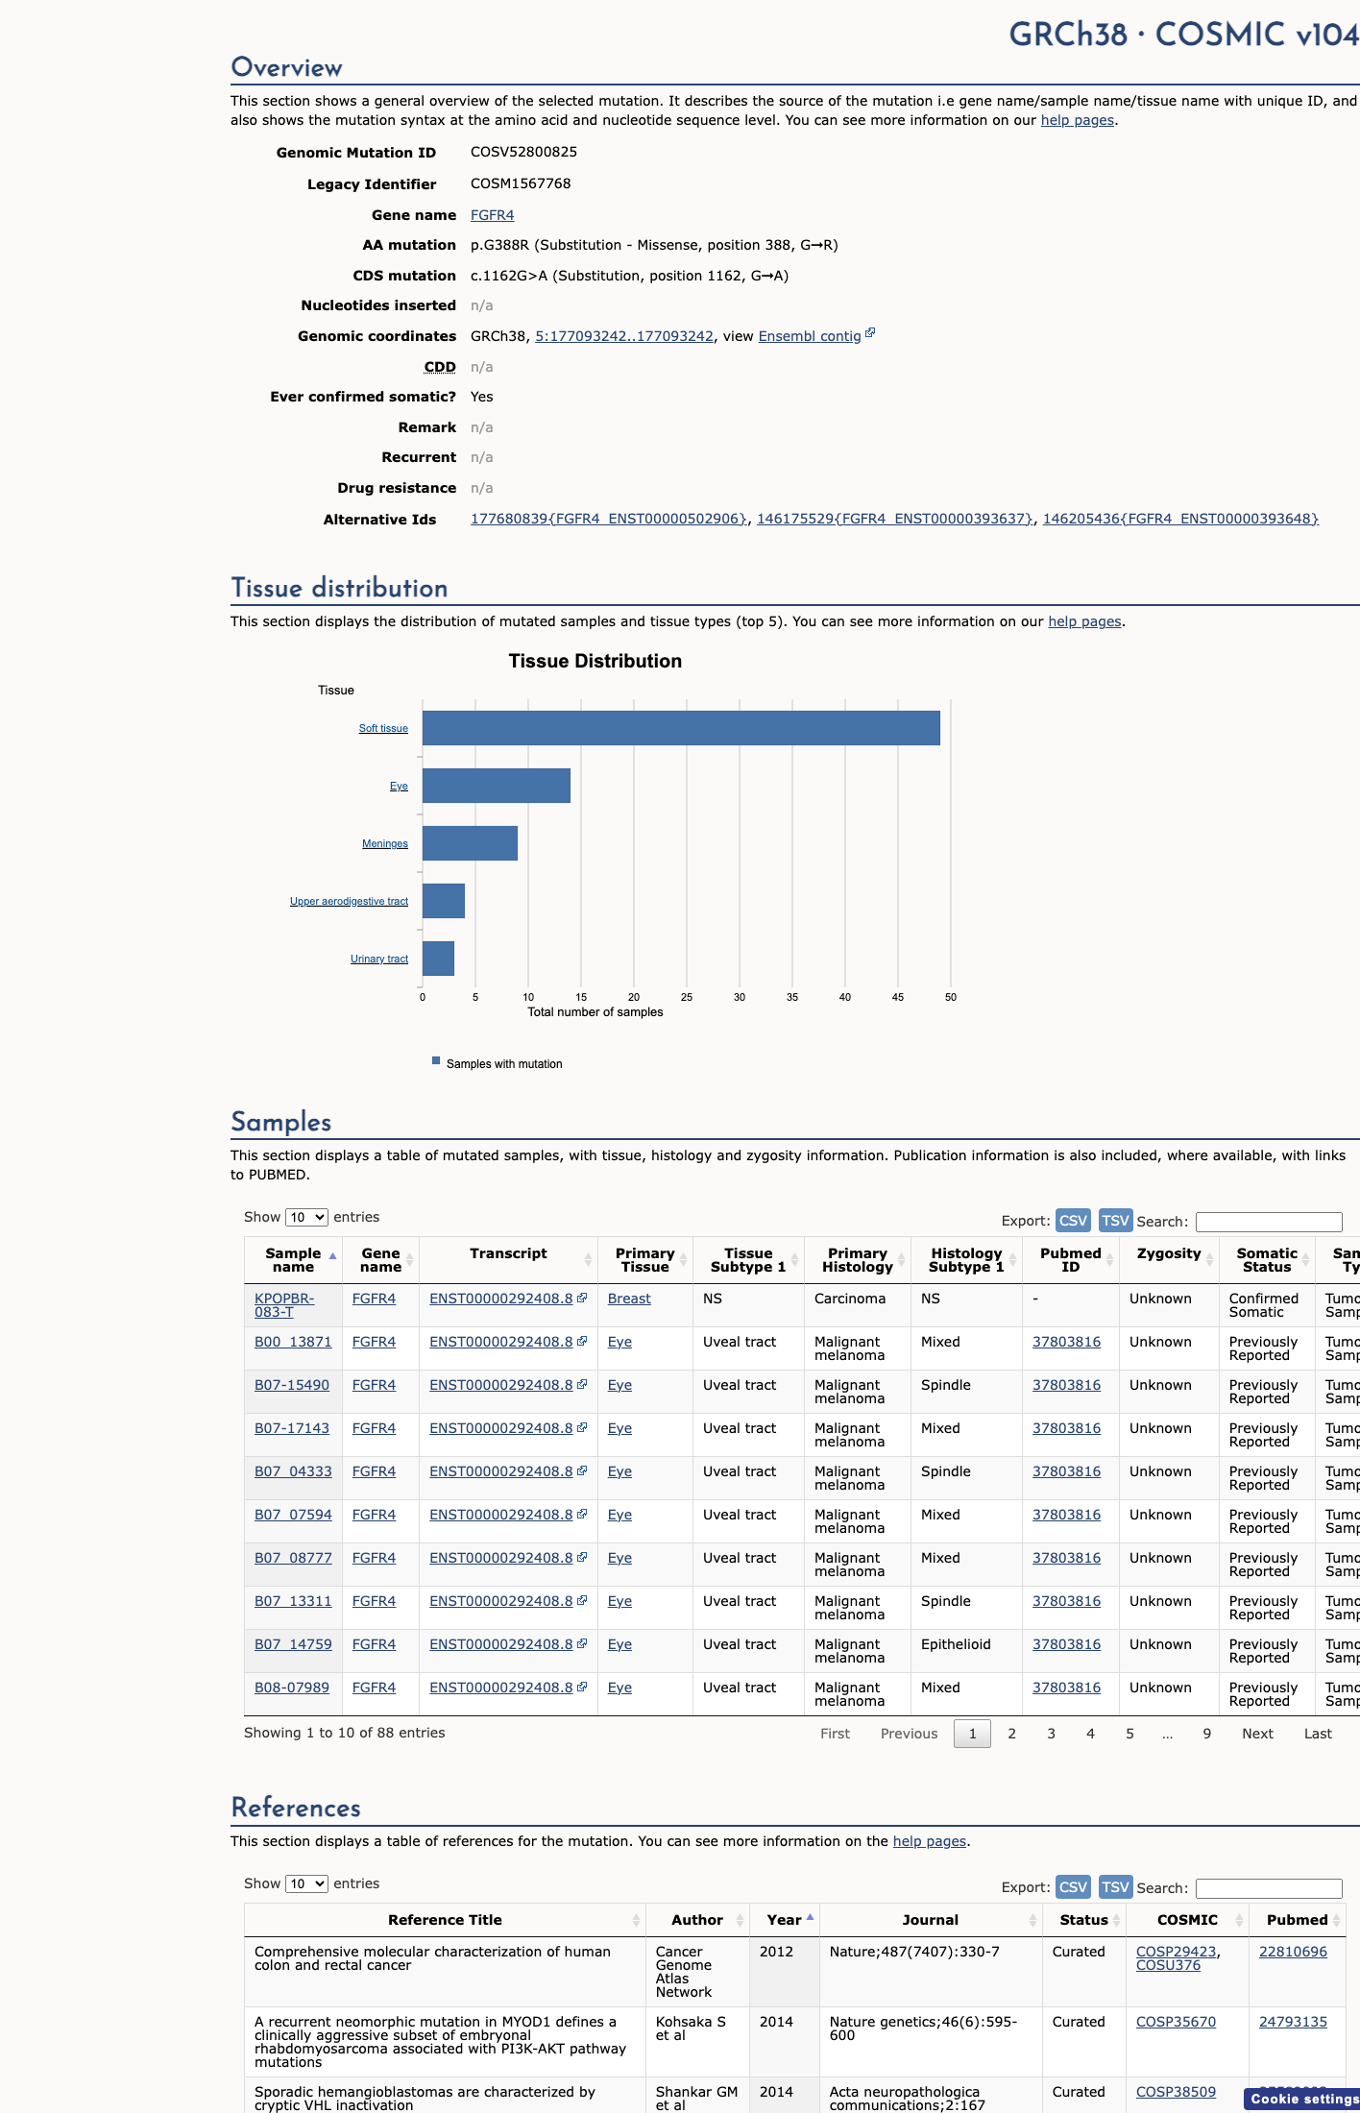Viewport: 1360px width, 2113px height.
Task: Sort the samples table by Primary Histology
Action: click(x=858, y=1260)
